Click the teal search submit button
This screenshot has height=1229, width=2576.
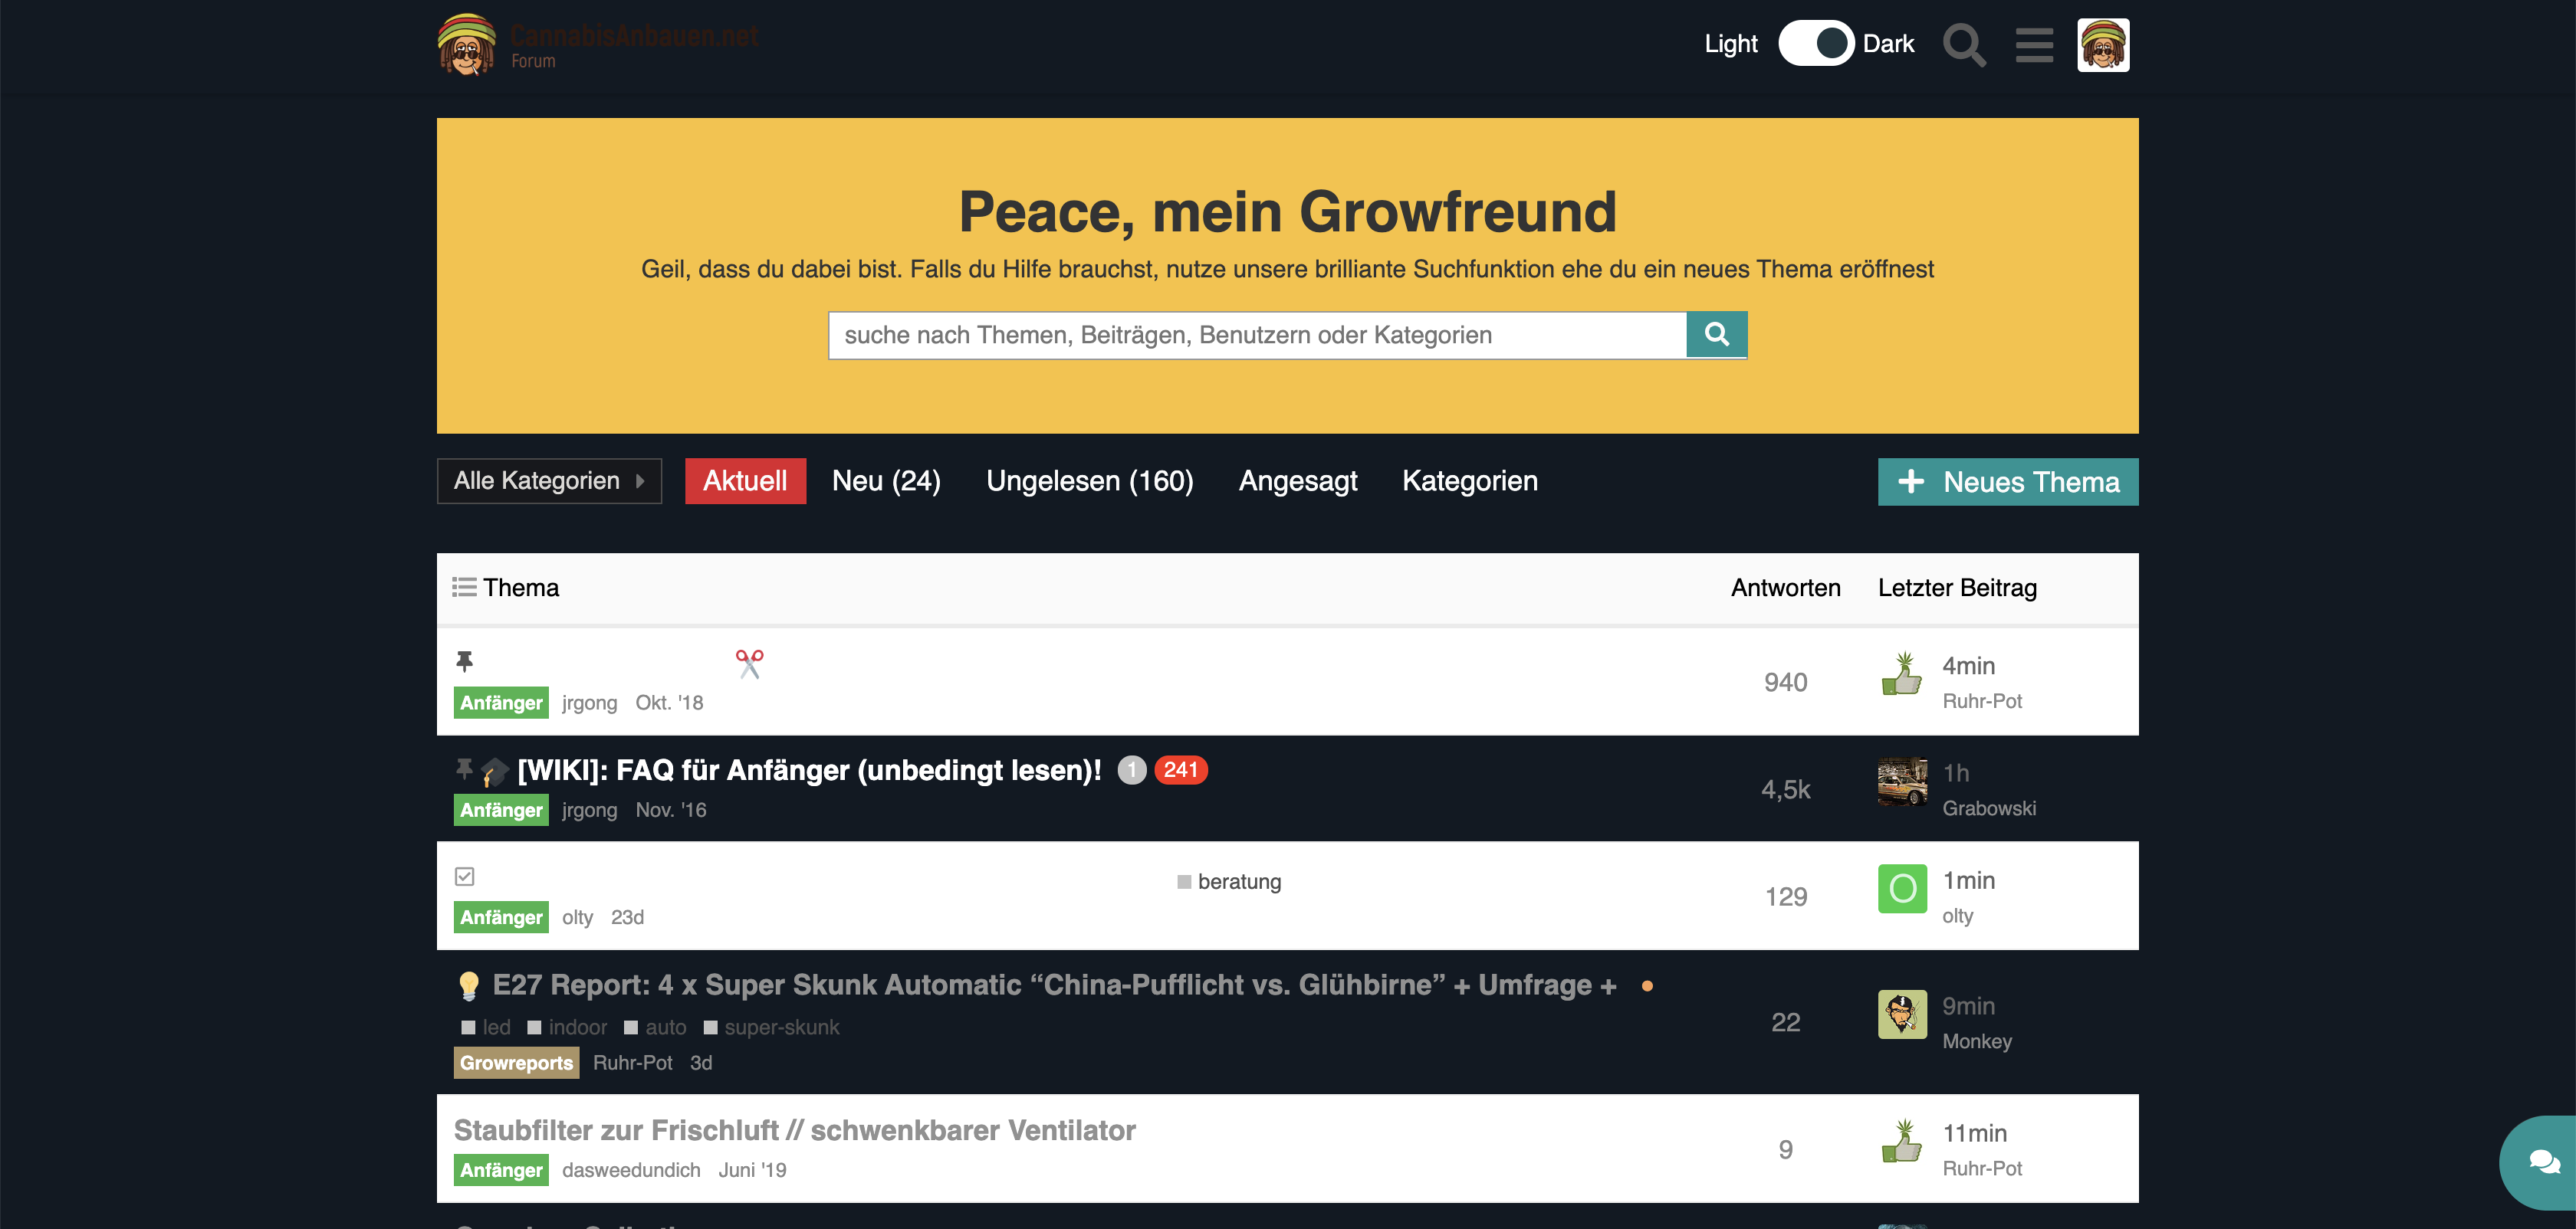pyautogui.click(x=1716, y=335)
